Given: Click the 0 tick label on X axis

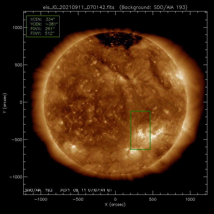Looking at the screenshot, I should click(115, 200).
